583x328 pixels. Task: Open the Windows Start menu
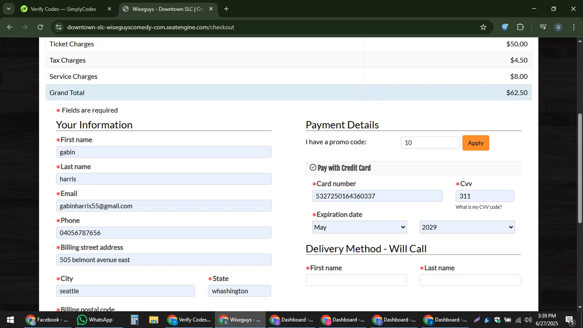tap(10, 320)
